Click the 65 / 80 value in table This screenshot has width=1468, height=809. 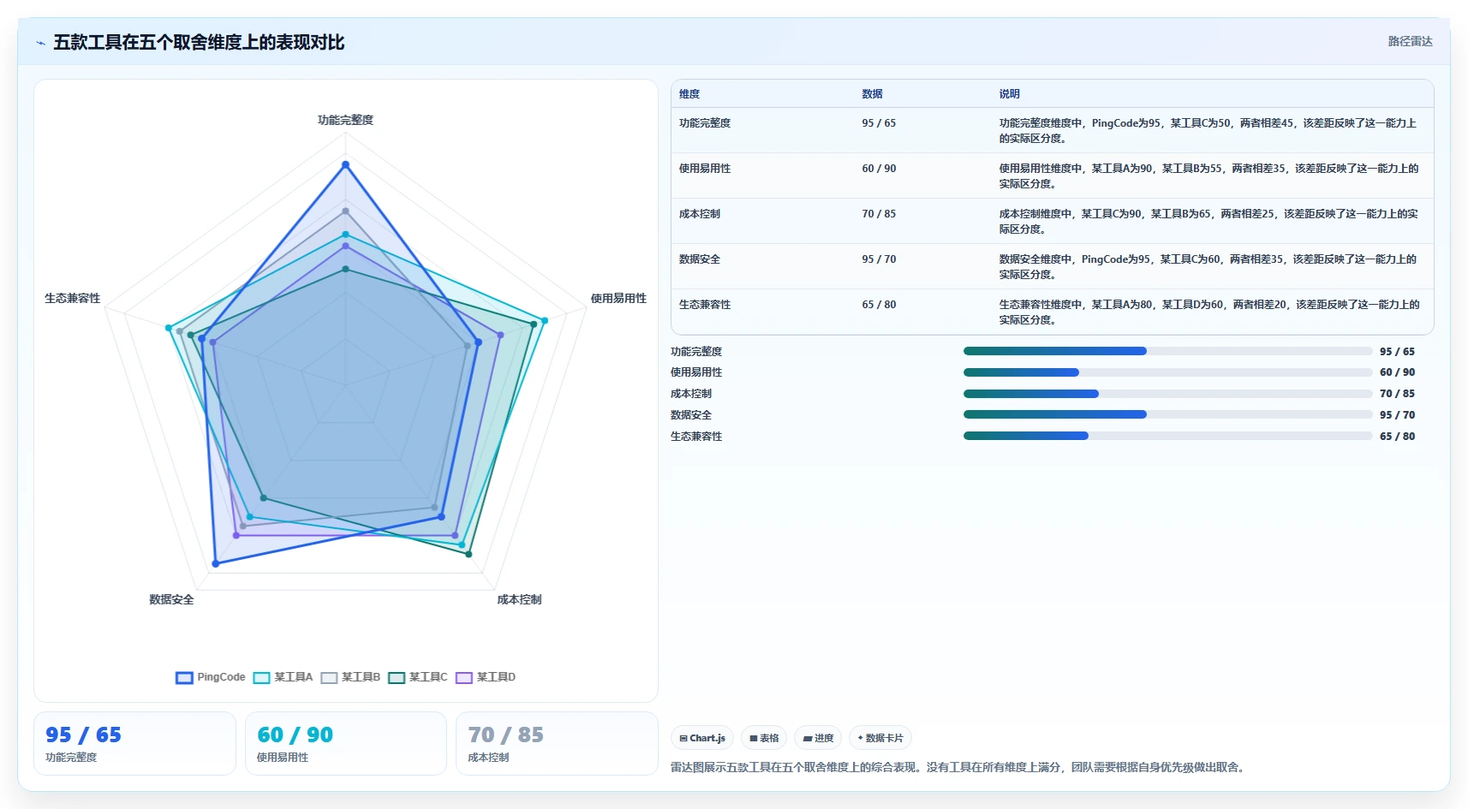coord(879,305)
